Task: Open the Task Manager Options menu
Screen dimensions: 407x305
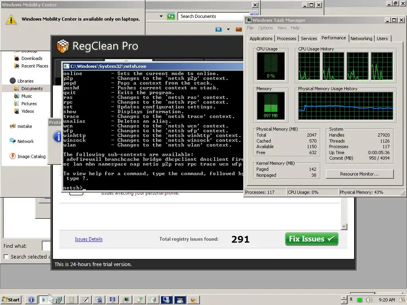Action: click(x=265, y=28)
